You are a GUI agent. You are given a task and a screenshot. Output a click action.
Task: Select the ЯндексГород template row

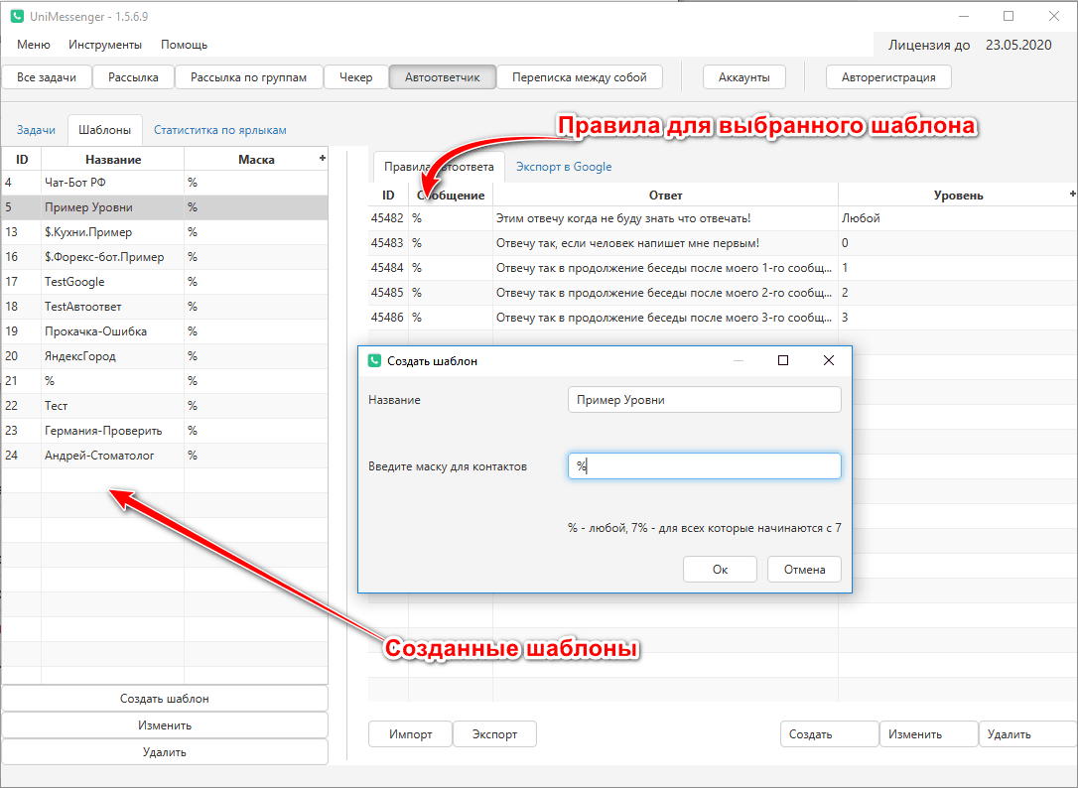[x=165, y=356]
